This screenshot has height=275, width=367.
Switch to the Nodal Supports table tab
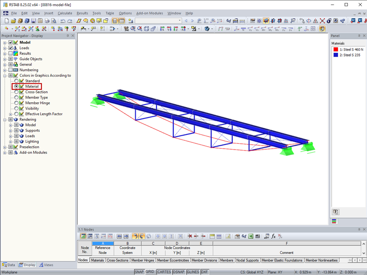(247, 260)
